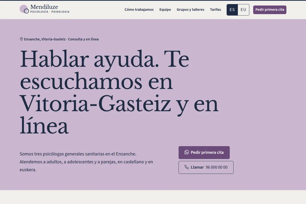Switch language to ES

click(232, 10)
